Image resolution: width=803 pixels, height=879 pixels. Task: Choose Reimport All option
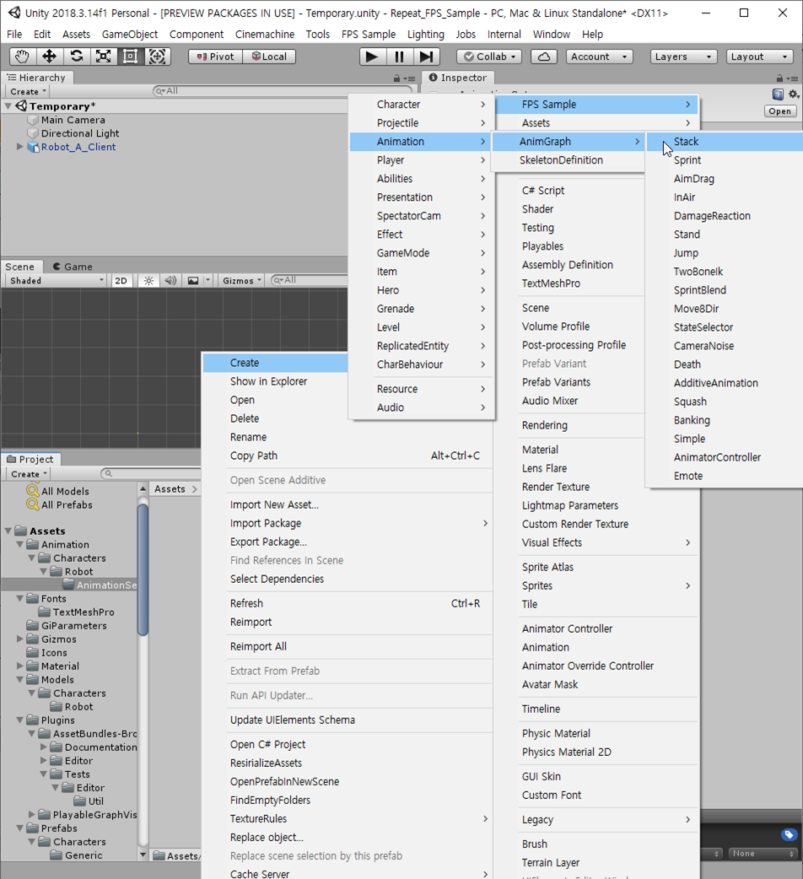tap(348, 646)
